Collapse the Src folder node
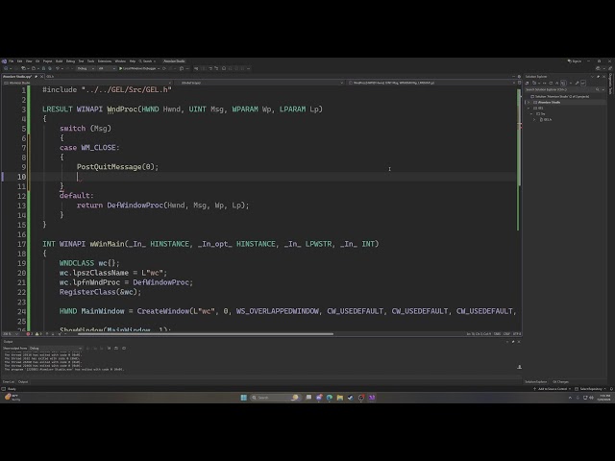This screenshot has width=615, height=461. [531, 113]
